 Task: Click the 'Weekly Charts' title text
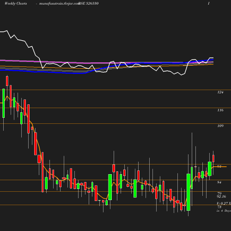pos(16,3)
